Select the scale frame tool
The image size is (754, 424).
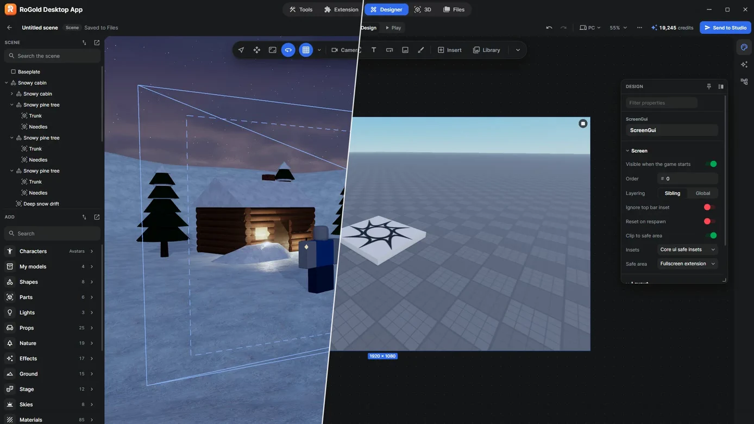(273, 50)
